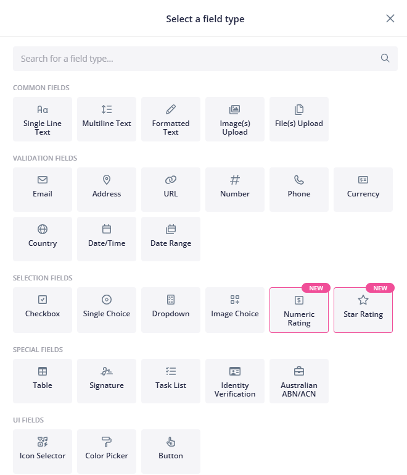Screen dimensions: 407x475
Task: Select the Address field type
Action: [107, 190]
